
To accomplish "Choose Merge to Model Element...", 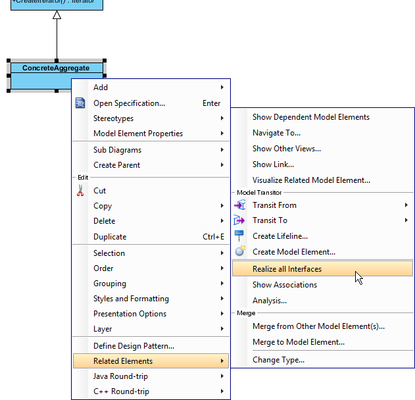I will point(323,342).
